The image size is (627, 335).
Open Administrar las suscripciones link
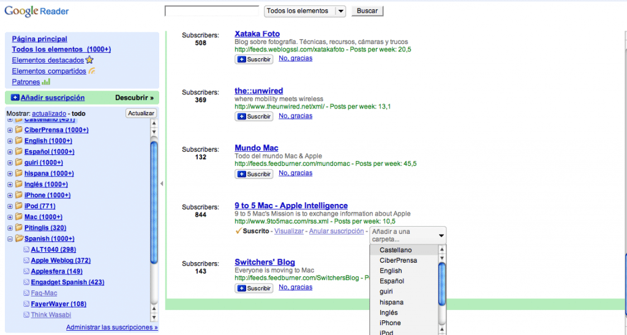[112, 327]
